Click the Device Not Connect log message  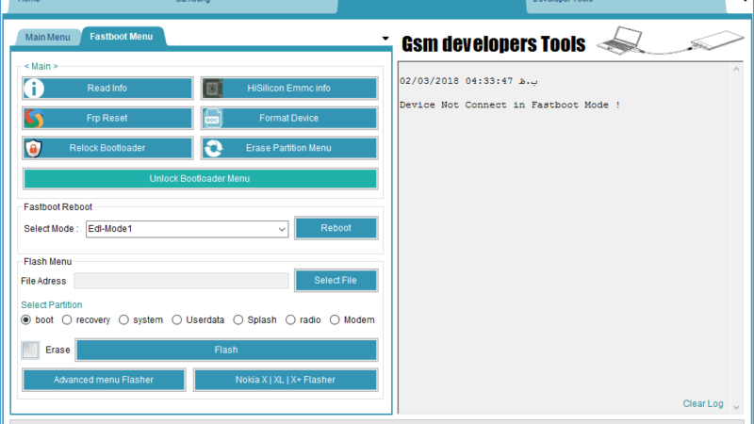(x=510, y=105)
